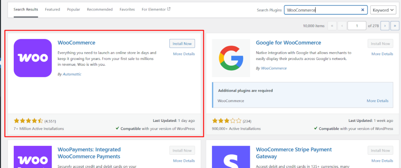The width and height of the screenshot is (401, 168).
Task: Click 'Last Updated: 1 week ago' text
Action: pyautogui.click(x=371, y=121)
